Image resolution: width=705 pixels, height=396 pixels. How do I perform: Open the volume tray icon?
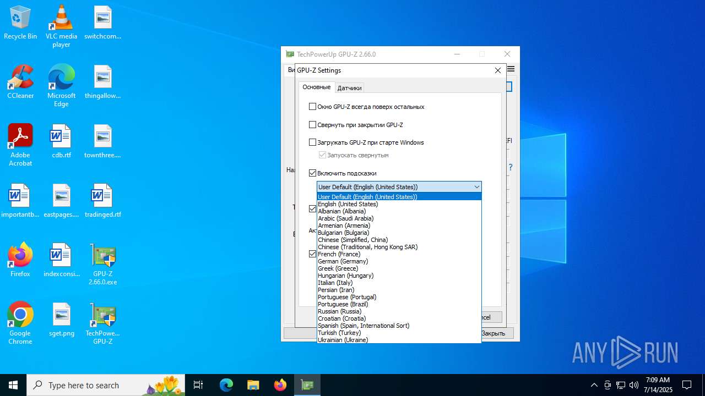633,385
